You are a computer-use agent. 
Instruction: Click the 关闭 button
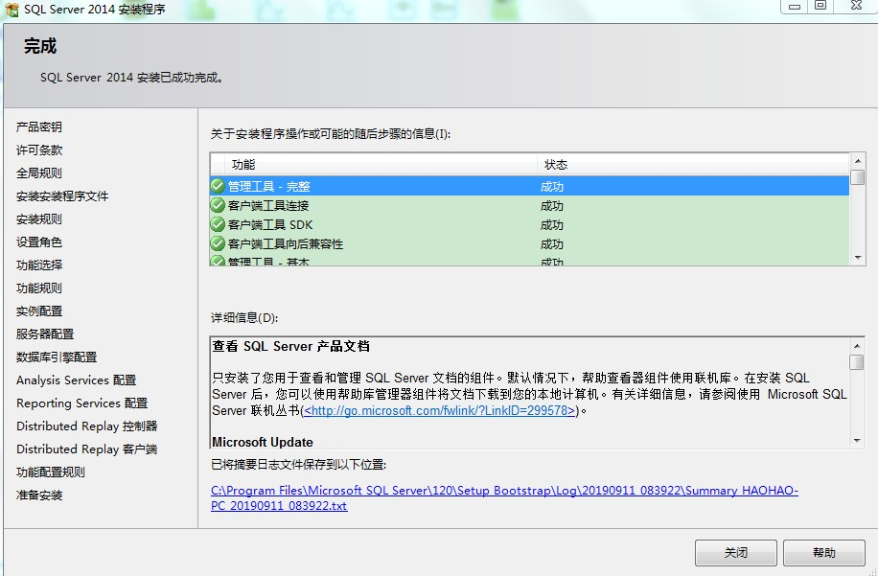(x=735, y=552)
